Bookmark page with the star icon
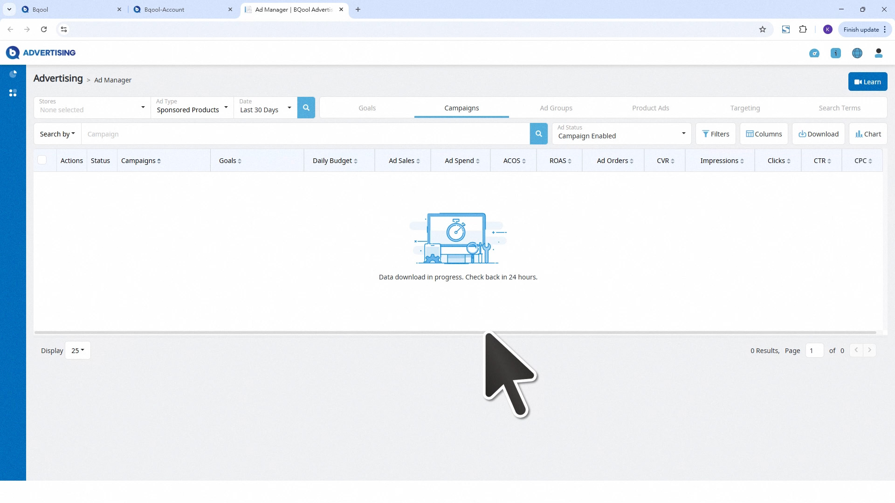This screenshot has height=503, width=895. [x=763, y=29]
